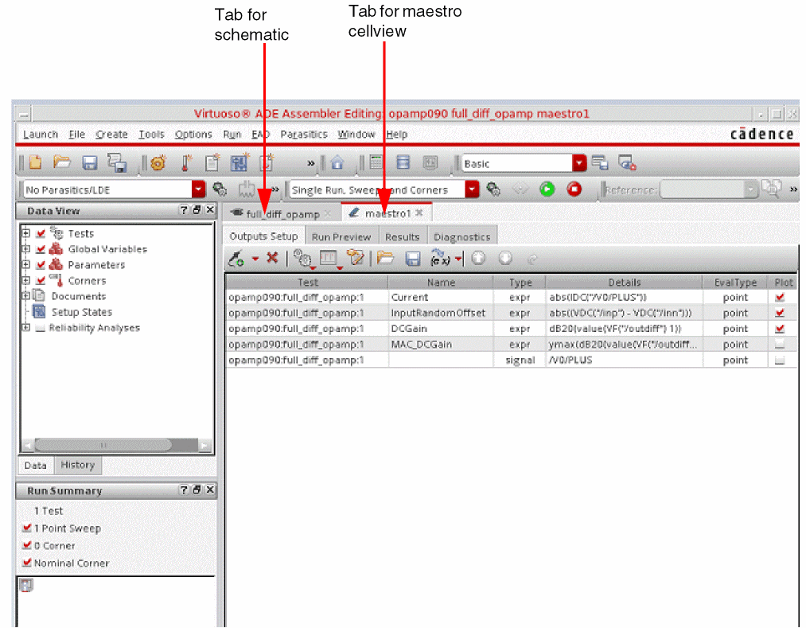806x628 pixels.
Task: Toggle Plot checkbox for InputRandomOffset row
Action: 780,313
